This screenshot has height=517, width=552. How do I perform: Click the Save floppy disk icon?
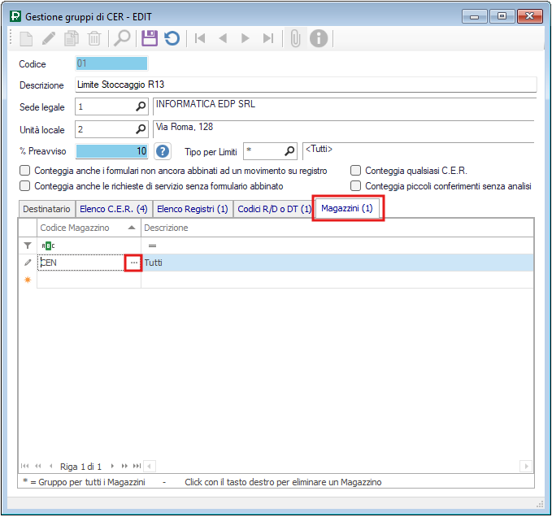point(149,38)
